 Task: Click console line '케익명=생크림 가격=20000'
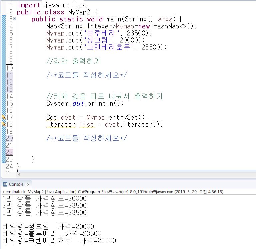(48, 227)
